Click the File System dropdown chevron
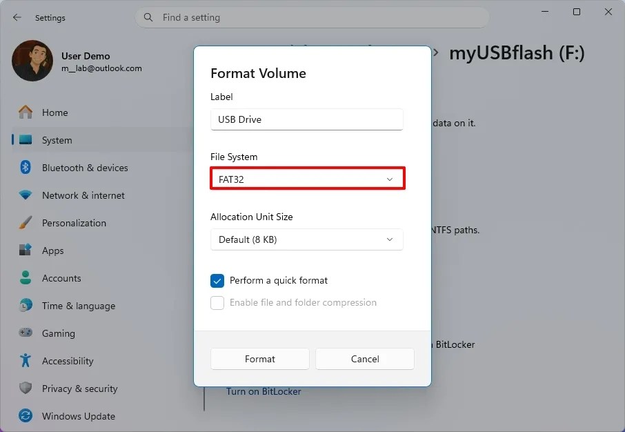 pos(390,179)
